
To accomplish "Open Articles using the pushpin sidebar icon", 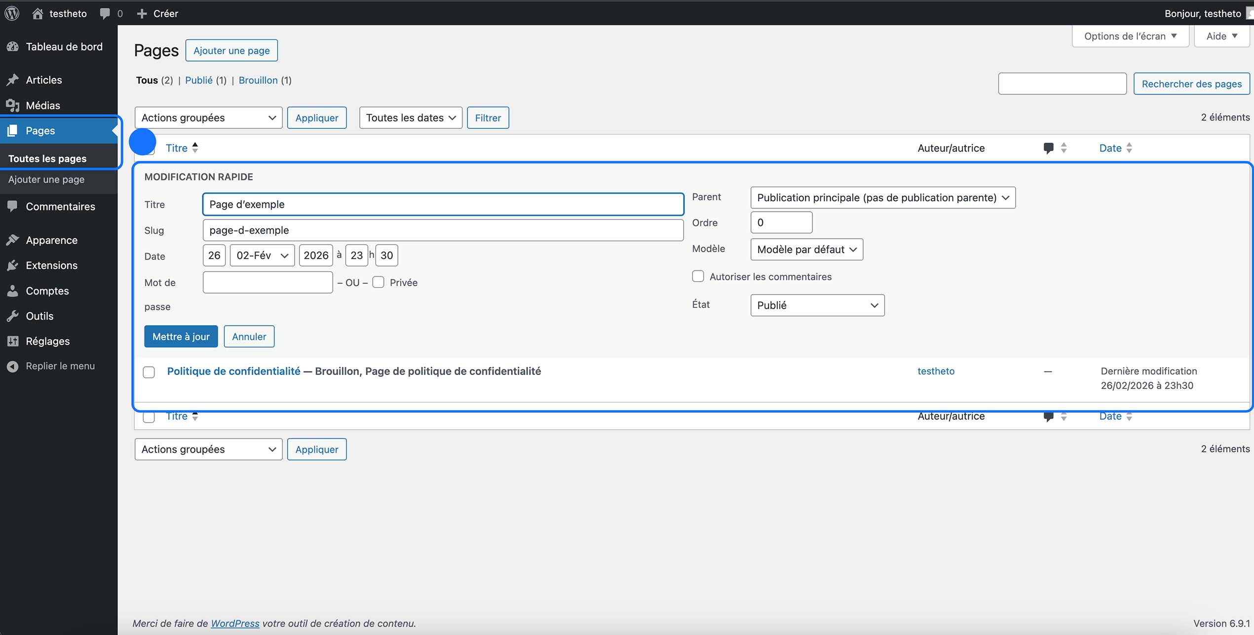I will [12, 79].
